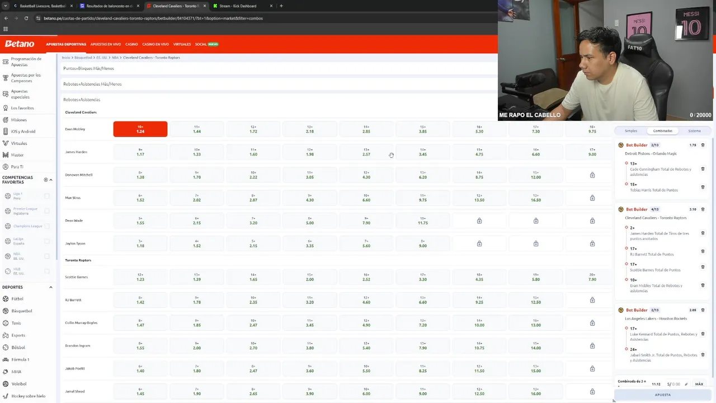716x403 pixels.
Task: Open the browser tab search dropdown
Action: click(x=6, y=6)
